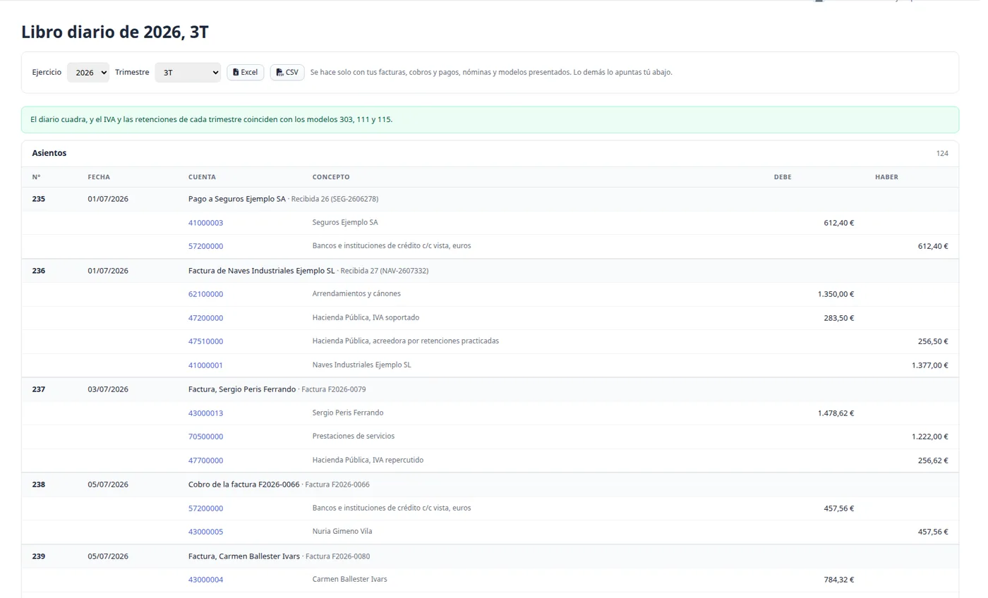Click the CONCEPTO column header

point(331,177)
